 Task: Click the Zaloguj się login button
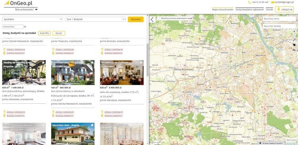point(284,9)
